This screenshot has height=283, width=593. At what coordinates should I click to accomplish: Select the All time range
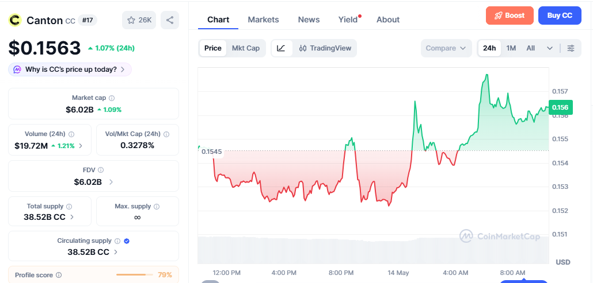point(531,48)
